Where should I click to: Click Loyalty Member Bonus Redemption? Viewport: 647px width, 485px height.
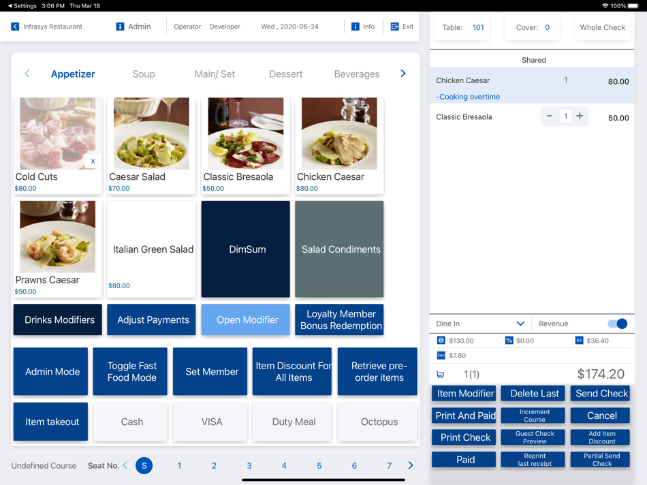point(339,319)
